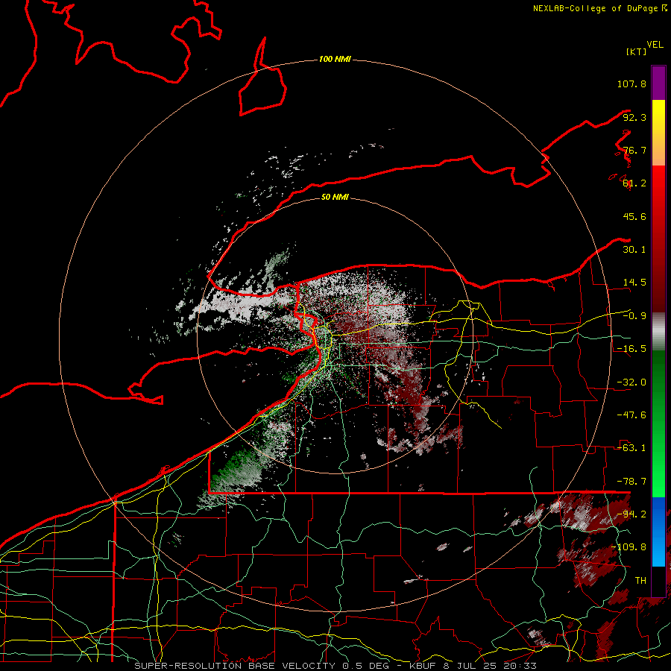
Task: Click the blue segment of the color bar
Action: [658, 532]
